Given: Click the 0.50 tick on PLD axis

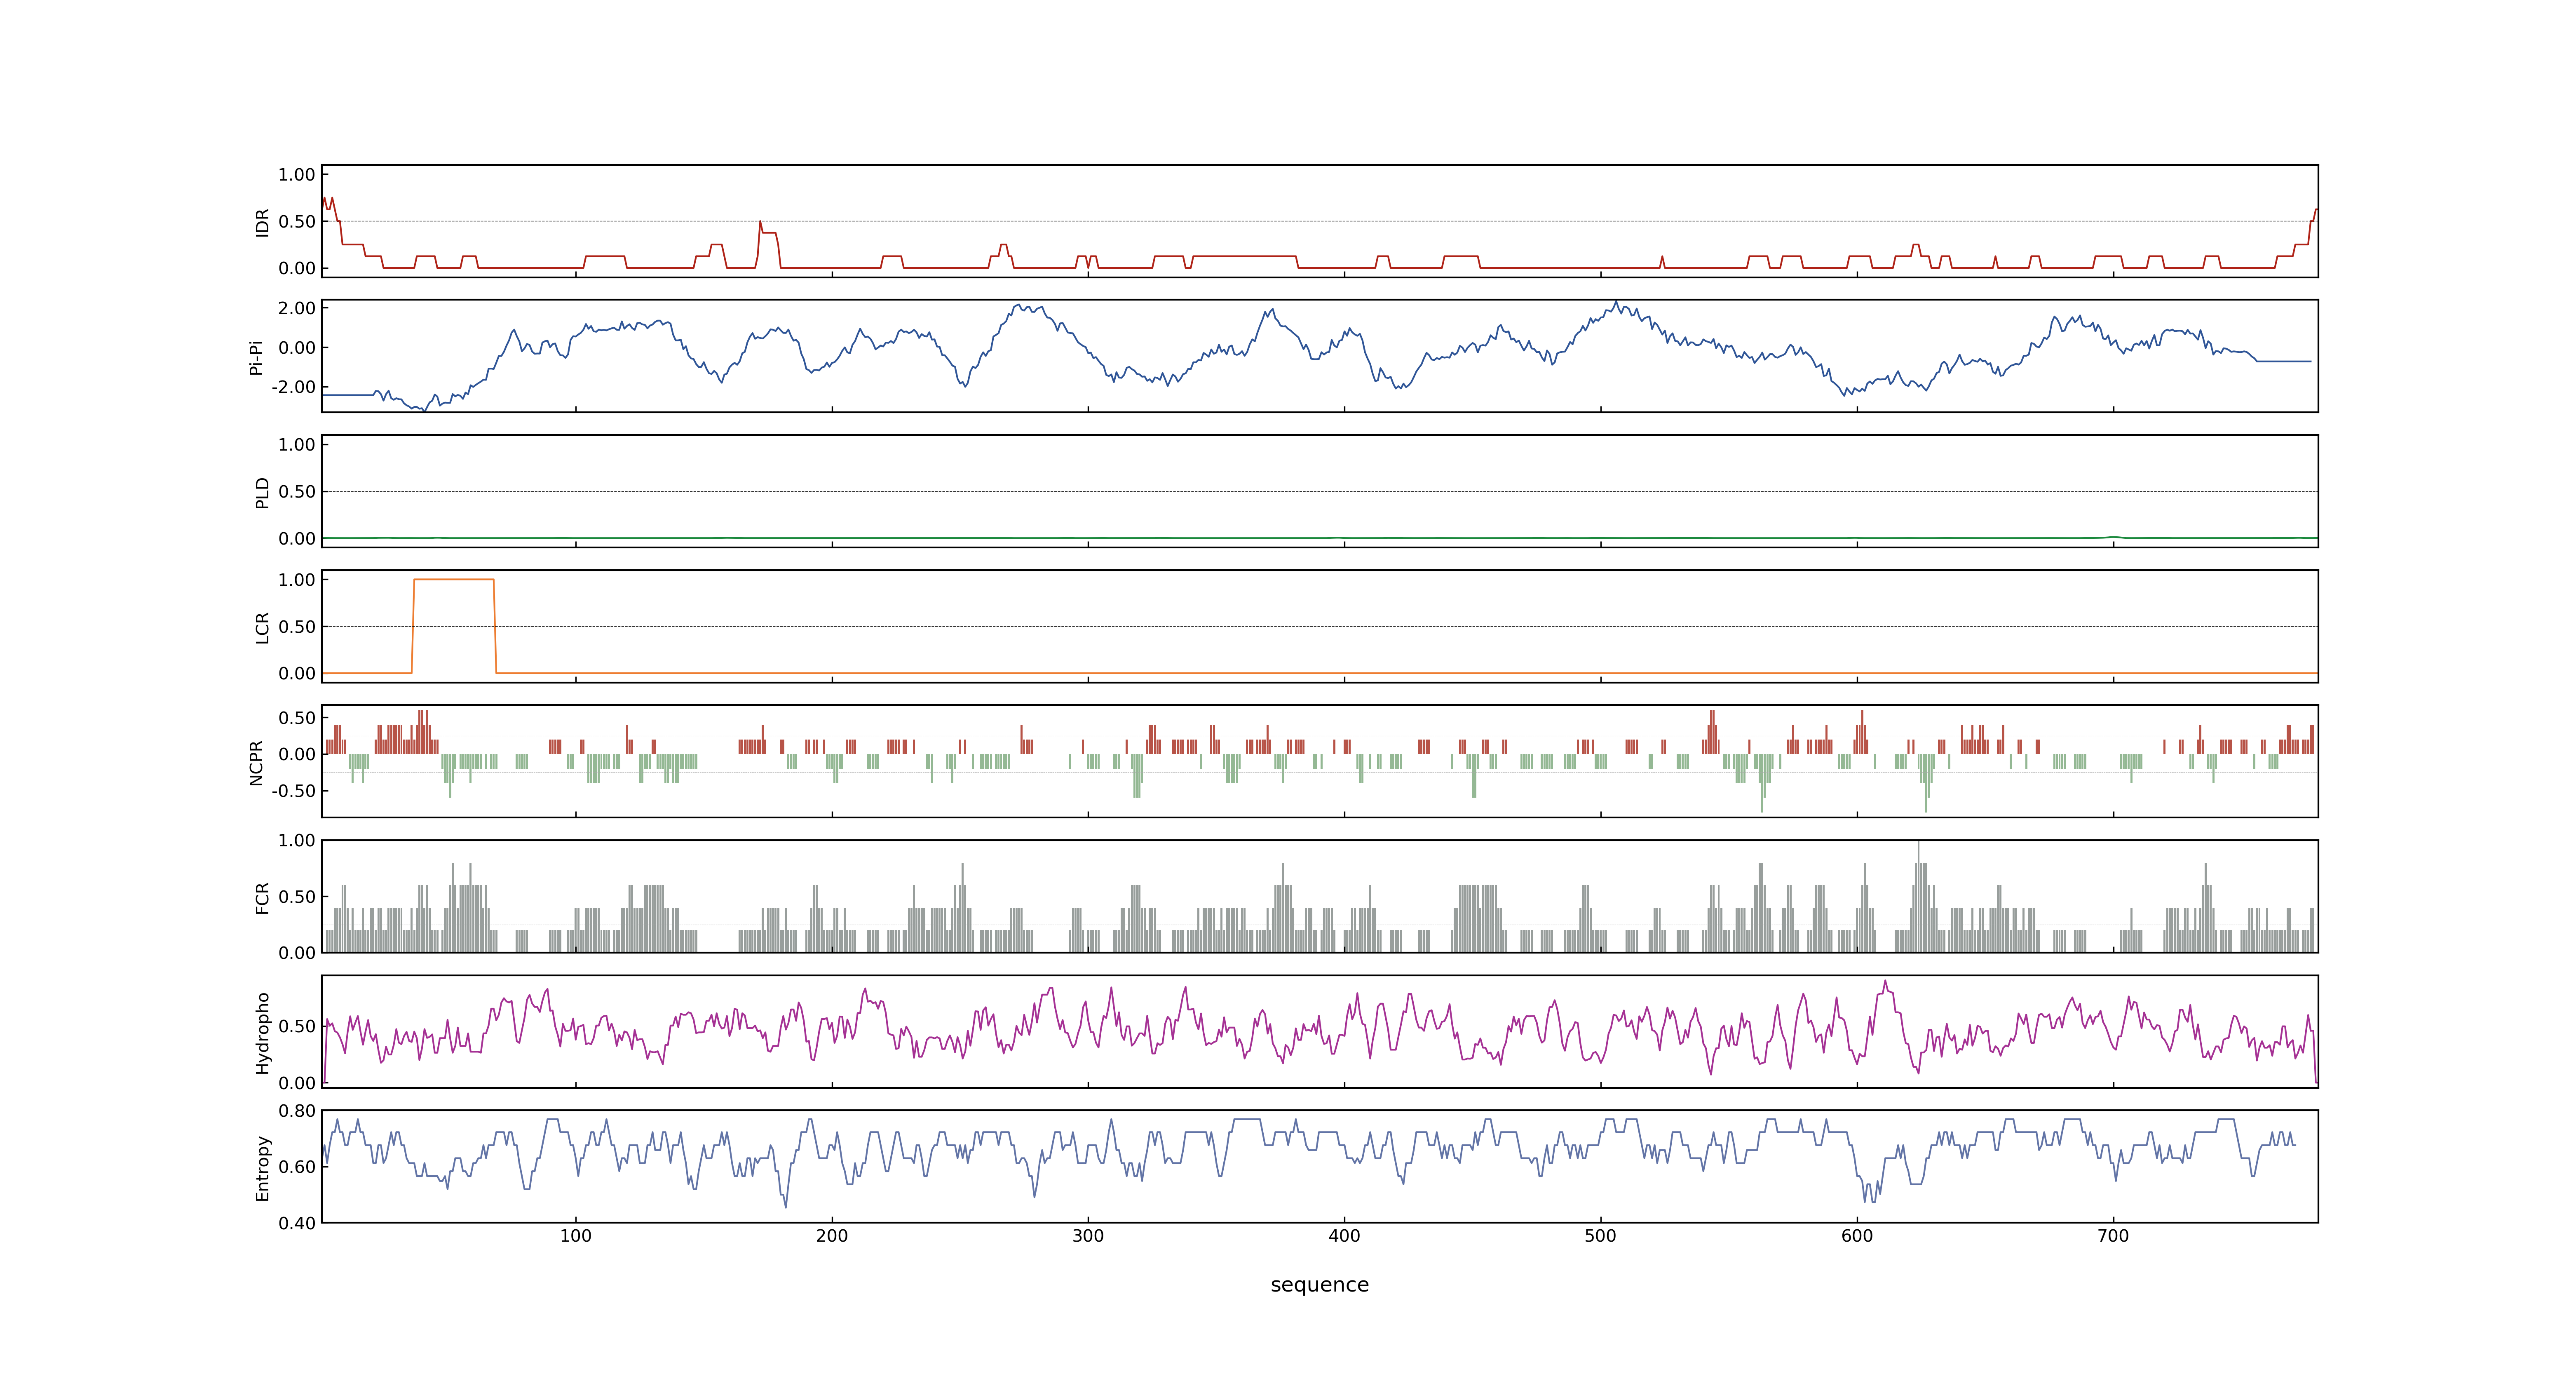Looking at the screenshot, I should click(x=297, y=492).
